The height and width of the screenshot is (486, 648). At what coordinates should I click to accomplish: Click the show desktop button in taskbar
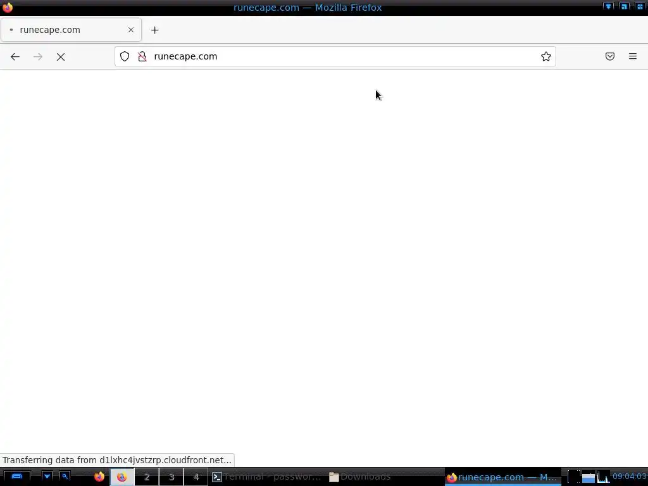[16, 477]
